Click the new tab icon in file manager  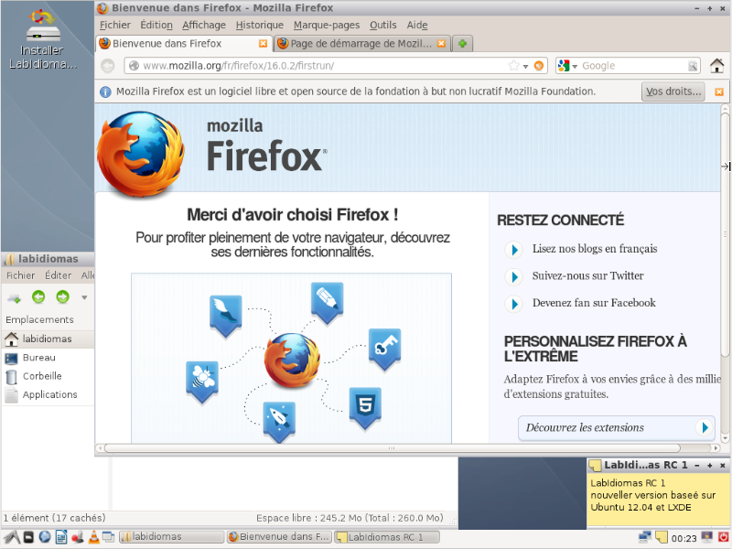tap(14, 296)
